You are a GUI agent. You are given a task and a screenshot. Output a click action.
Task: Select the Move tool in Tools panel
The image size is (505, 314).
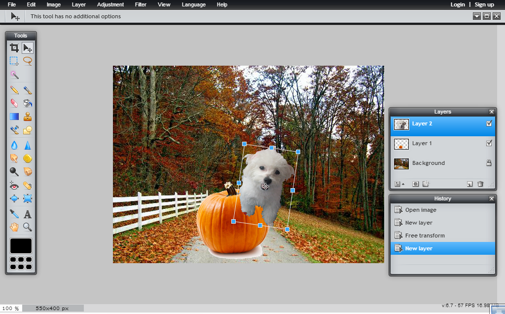[x=28, y=48]
